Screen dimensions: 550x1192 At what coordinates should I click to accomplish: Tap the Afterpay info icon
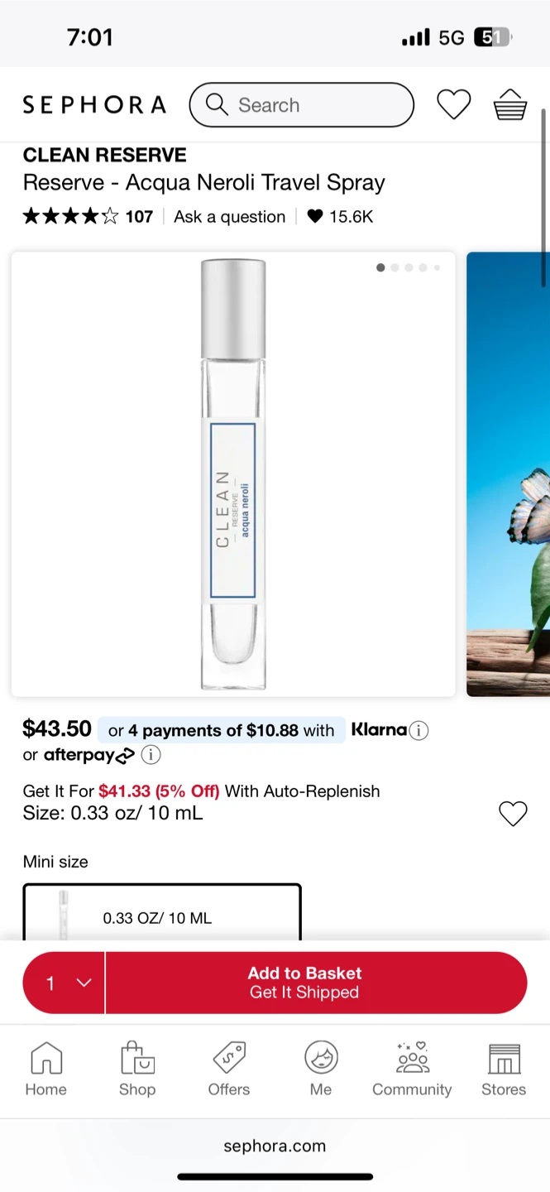coord(151,755)
